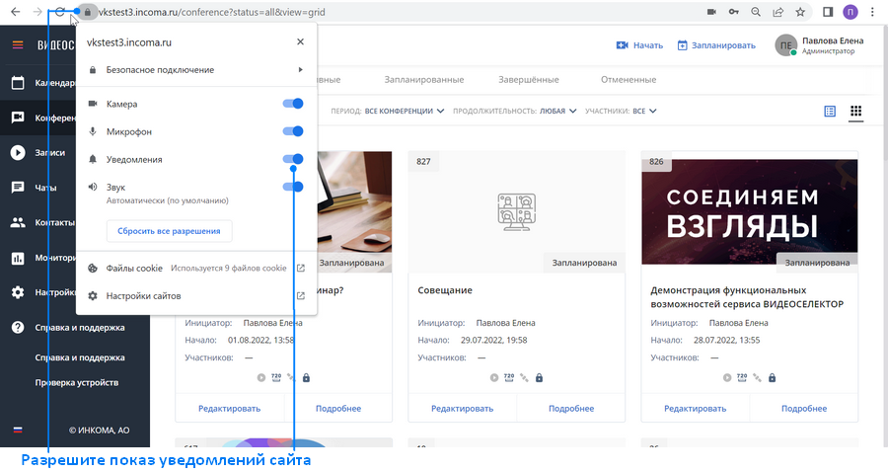Open the conference 827 placeholder thumbnail
Image resolution: width=888 pixels, height=473 pixels.
point(516,212)
